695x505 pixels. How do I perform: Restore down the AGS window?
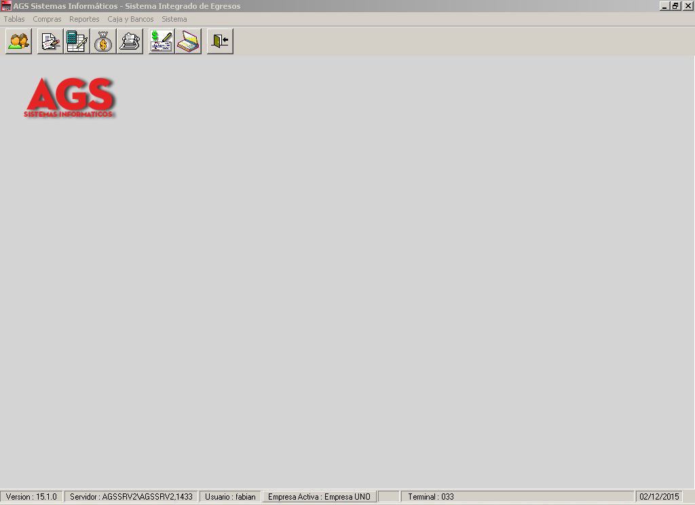point(675,5)
